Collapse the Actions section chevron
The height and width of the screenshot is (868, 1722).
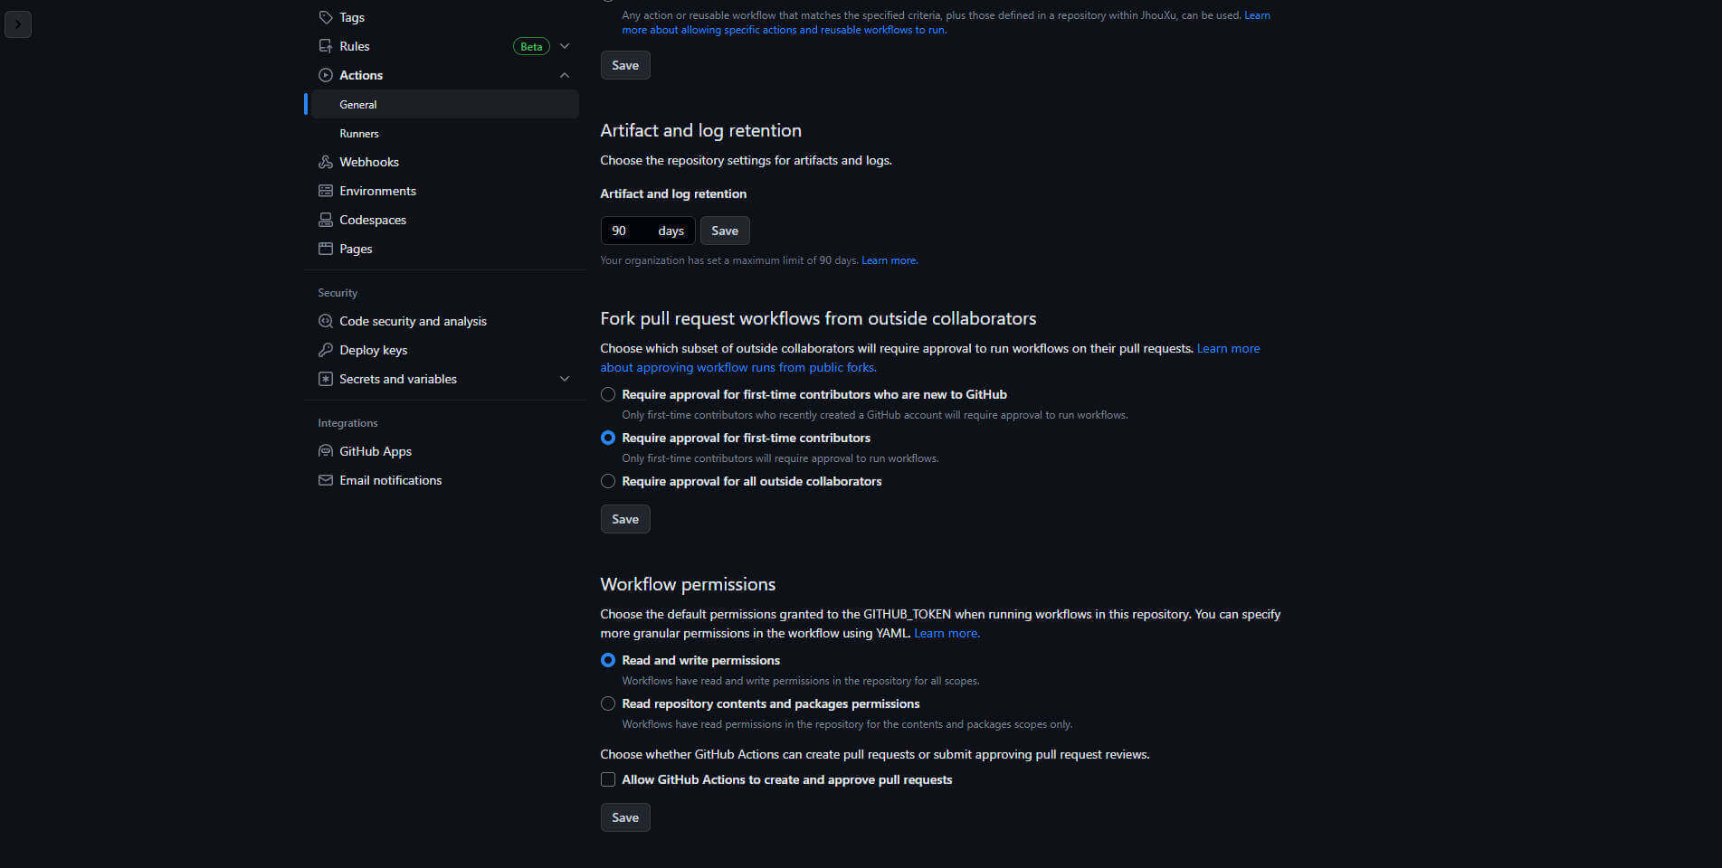[x=565, y=75]
